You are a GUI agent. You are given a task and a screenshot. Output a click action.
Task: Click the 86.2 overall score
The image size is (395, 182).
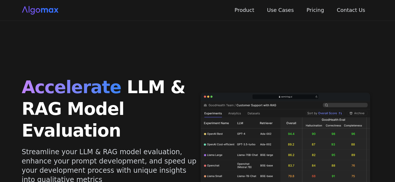291,155
